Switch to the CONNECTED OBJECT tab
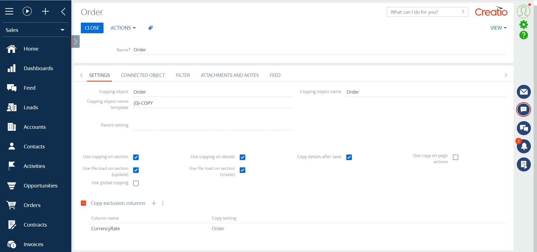The image size is (537, 252). [x=143, y=75]
